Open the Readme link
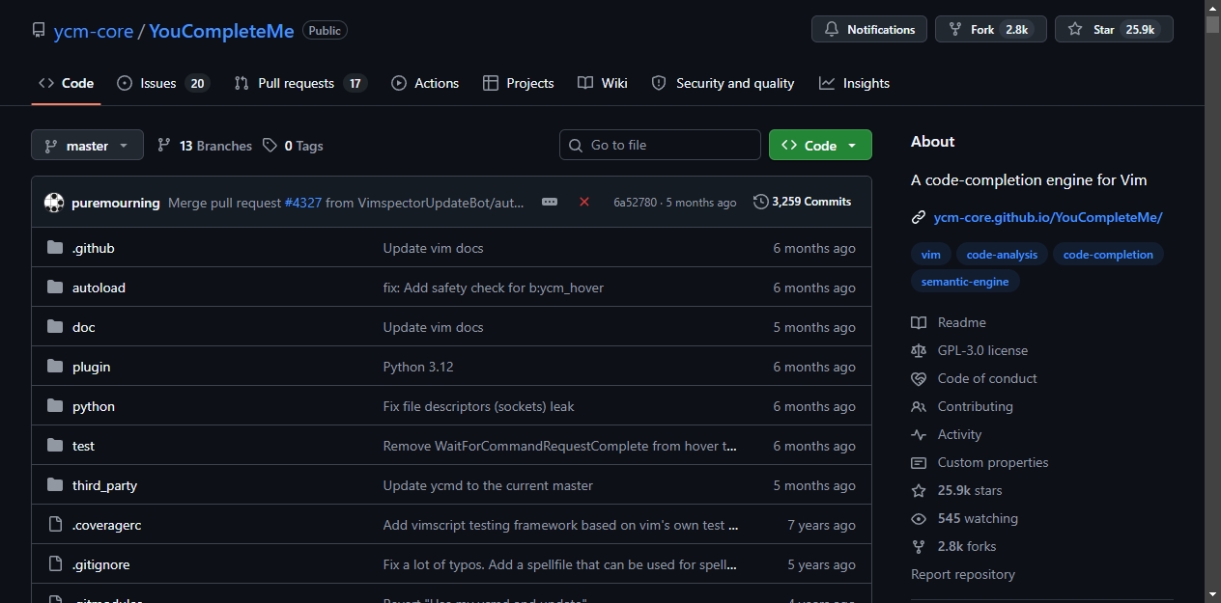Screen dimensions: 1221x603 click(x=949, y=322)
